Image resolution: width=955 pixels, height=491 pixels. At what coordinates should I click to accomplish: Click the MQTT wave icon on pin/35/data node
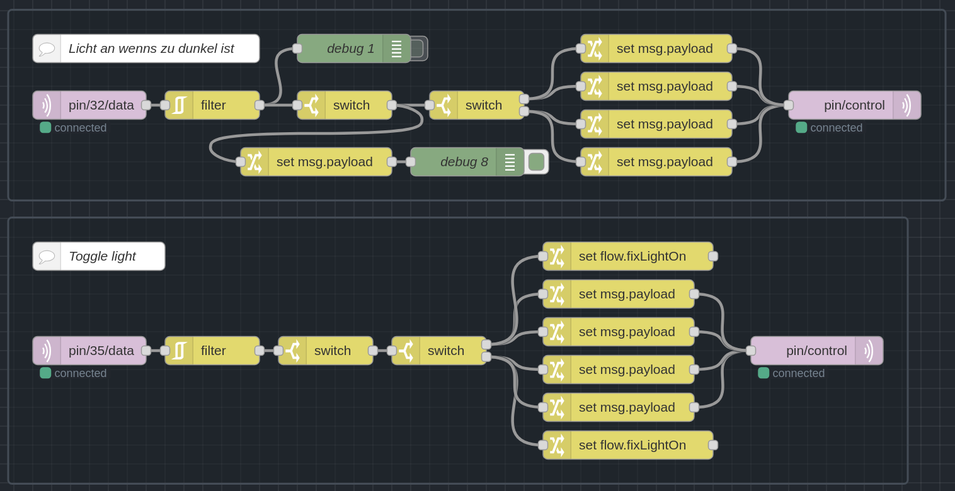coord(47,351)
